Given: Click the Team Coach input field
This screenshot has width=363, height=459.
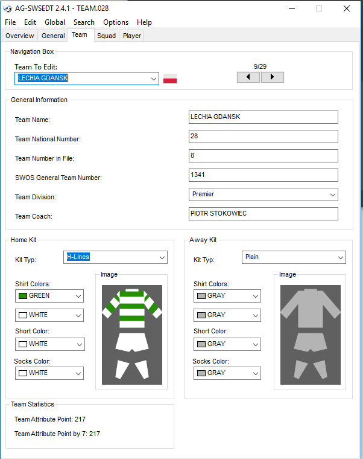Looking at the screenshot, I should (263, 214).
